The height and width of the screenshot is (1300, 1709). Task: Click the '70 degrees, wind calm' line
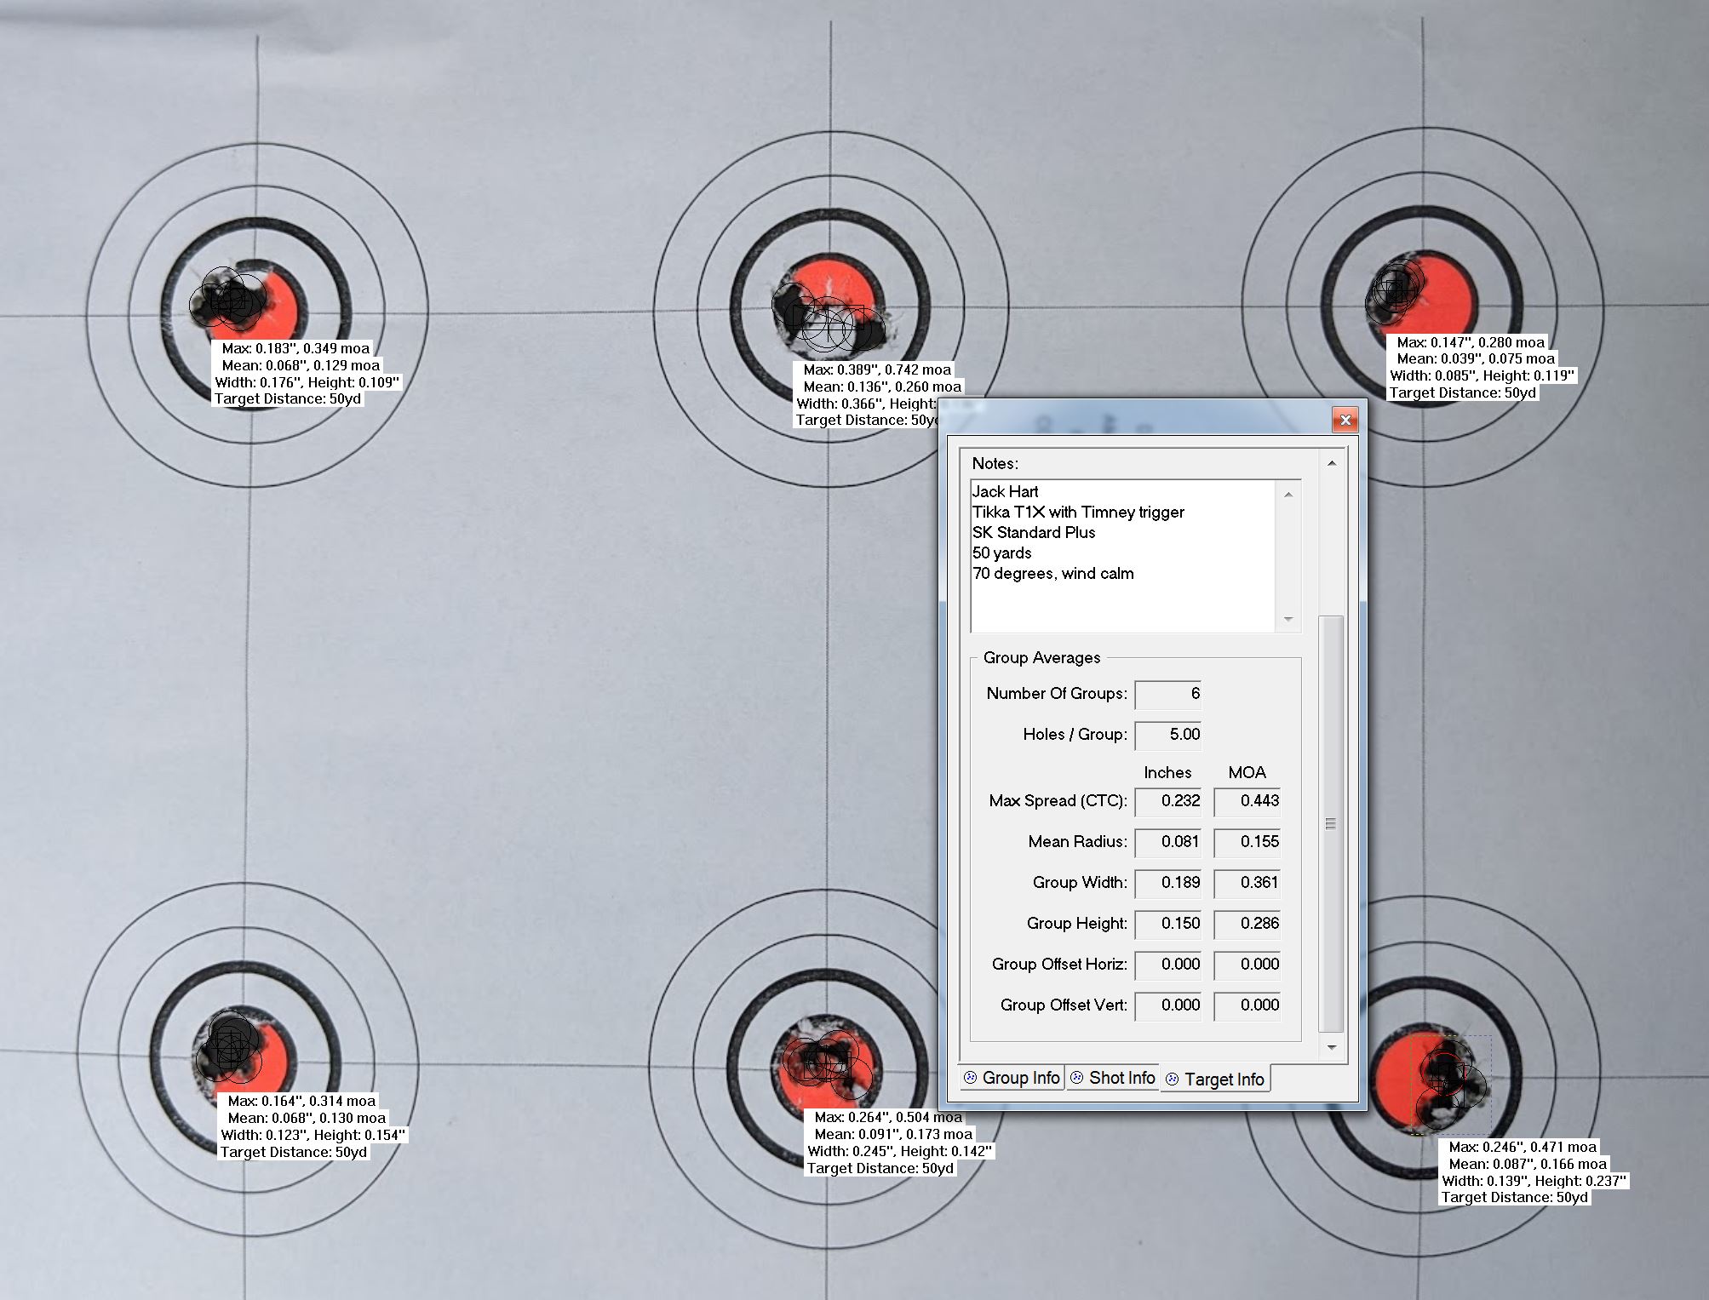1053,574
